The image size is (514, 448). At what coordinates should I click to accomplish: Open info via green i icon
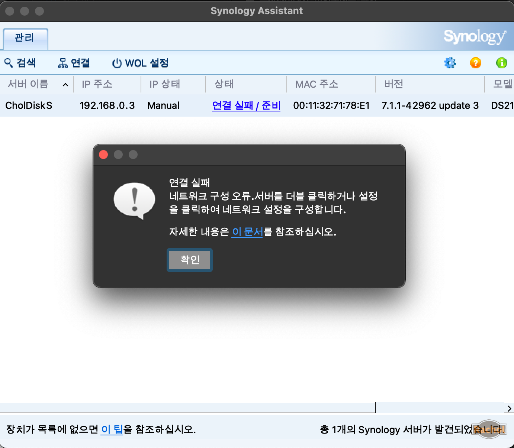point(502,63)
